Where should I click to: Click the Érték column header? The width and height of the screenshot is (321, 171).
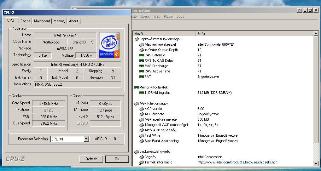[254, 34]
